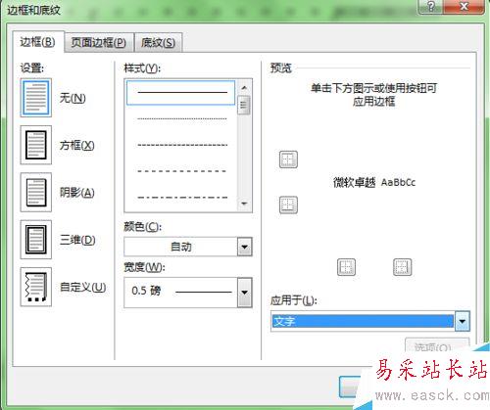Choose the 自定义(U) custom border icon
Image resolution: width=490 pixels, height=410 pixels.
click(x=36, y=287)
